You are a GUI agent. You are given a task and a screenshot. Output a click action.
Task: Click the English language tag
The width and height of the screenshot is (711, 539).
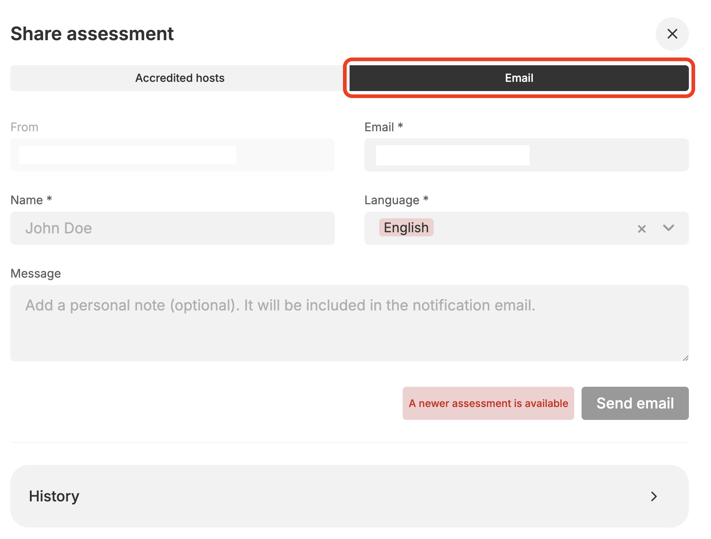pyautogui.click(x=406, y=228)
